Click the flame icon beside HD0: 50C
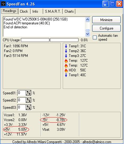This screenshot has width=127, height=144. pyautogui.click(x=66, y=70)
